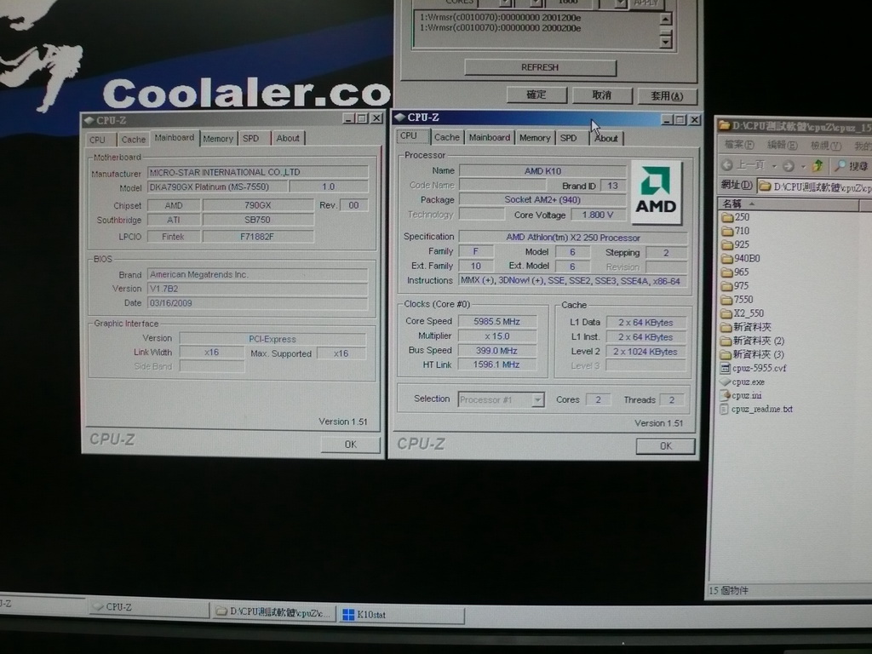872x654 pixels.
Task: Switch to About tab in right CPU-Z window
Action: [606, 139]
